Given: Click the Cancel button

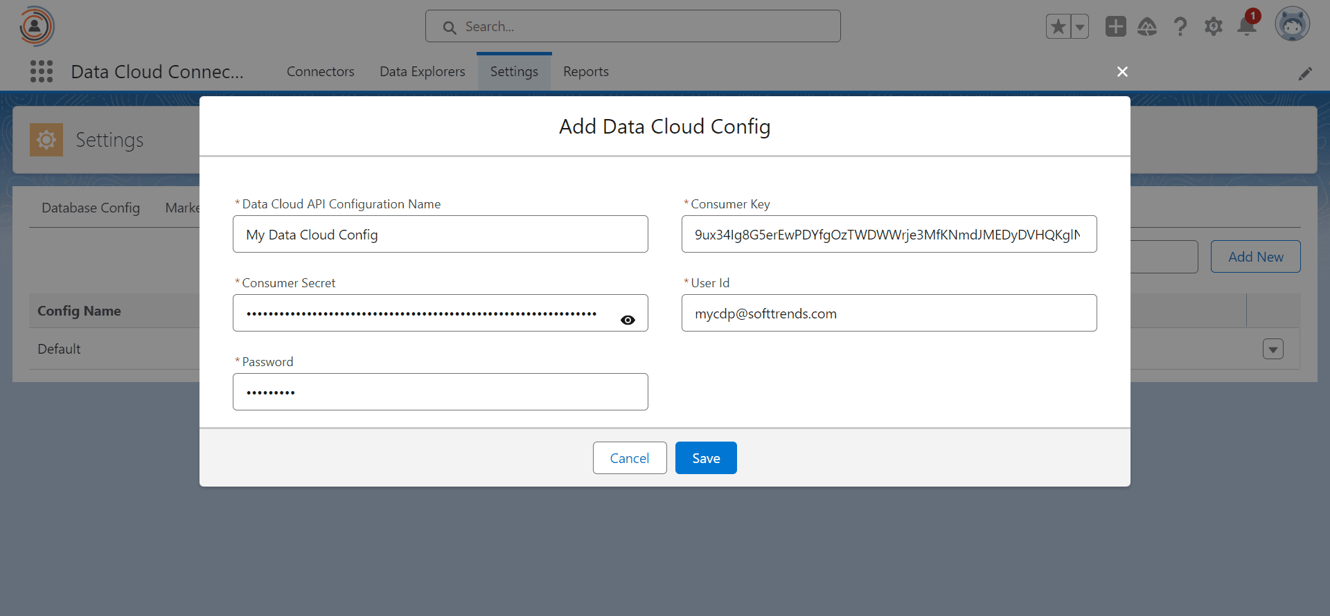Looking at the screenshot, I should point(630,458).
